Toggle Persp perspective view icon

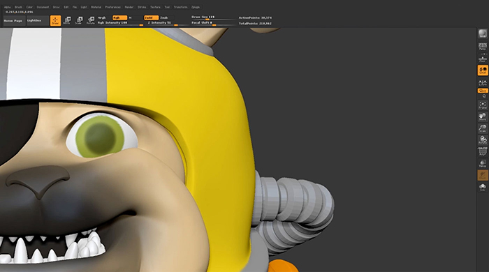(483, 46)
